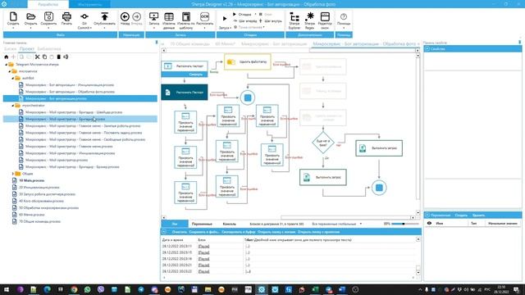Collapse the Telegram Microservice.sherpa root node
Screen dimensions: 525x295
pos(6,65)
